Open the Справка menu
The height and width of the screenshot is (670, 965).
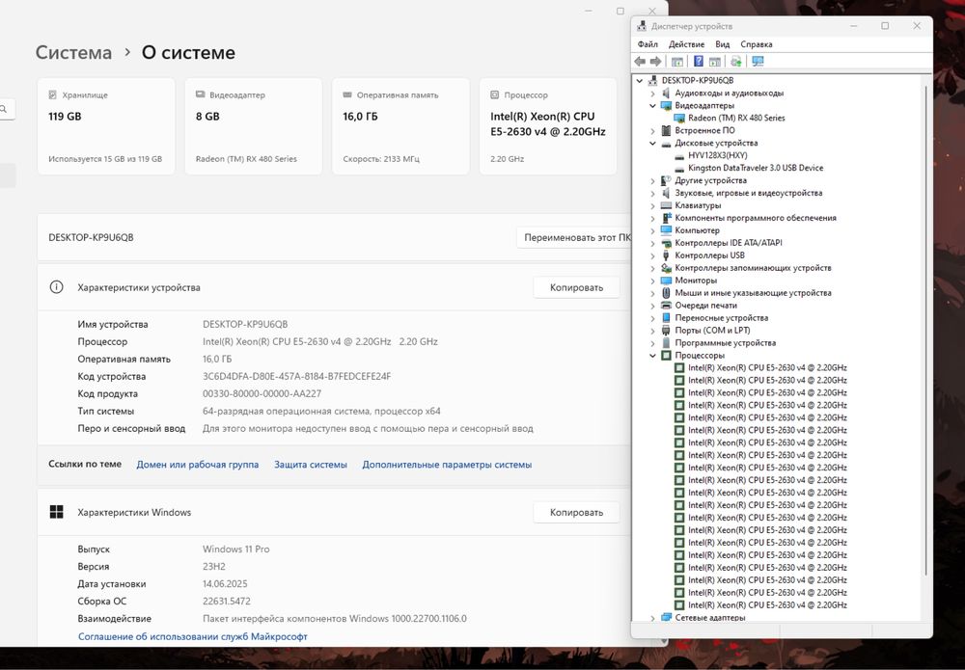[757, 44]
